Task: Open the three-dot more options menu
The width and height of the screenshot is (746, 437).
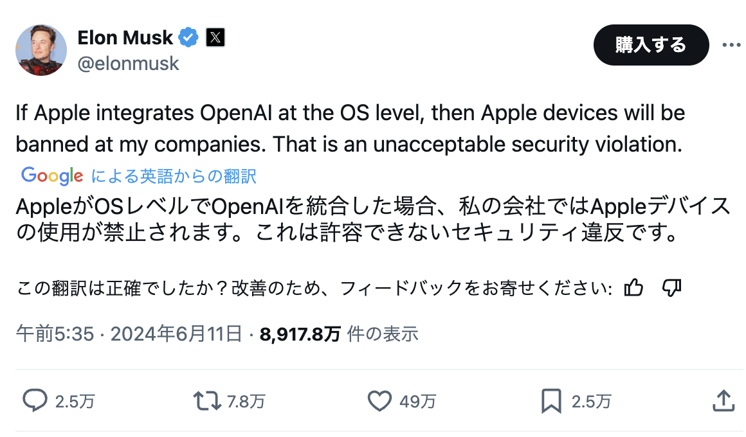Action: tap(731, 45)
